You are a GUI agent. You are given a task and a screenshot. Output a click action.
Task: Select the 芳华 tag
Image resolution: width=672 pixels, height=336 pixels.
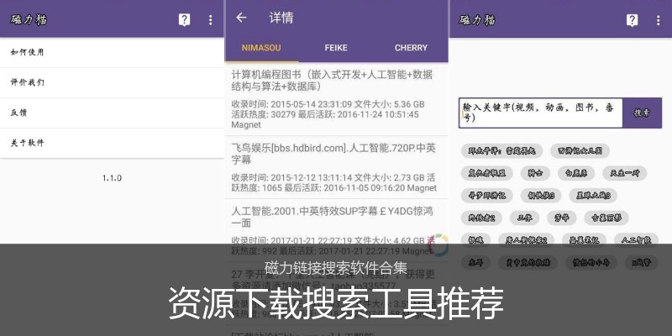[x=562, y=218]
